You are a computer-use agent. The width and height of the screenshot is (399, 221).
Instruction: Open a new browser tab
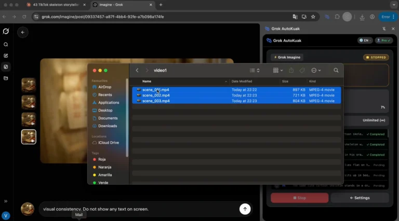161,5
